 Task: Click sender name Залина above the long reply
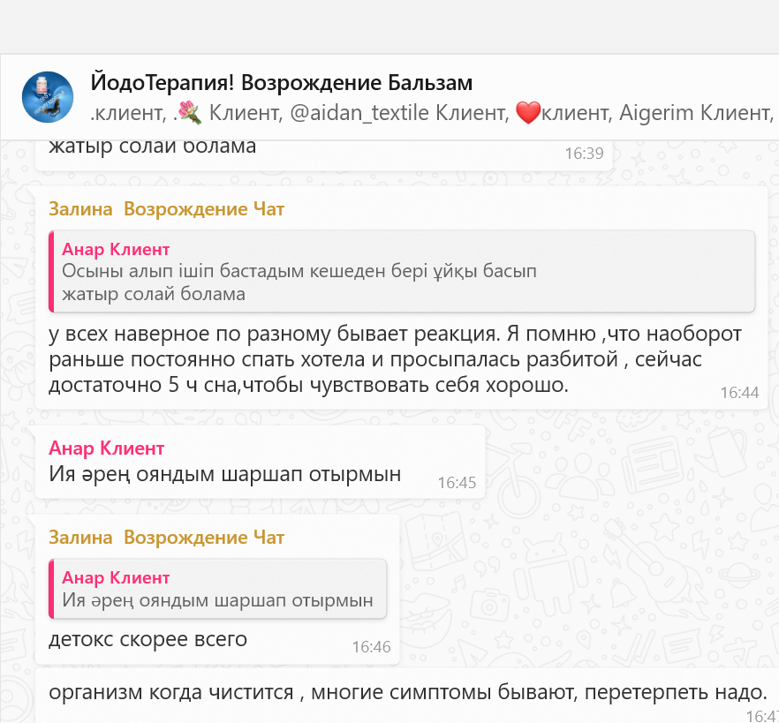coord(80,209)
